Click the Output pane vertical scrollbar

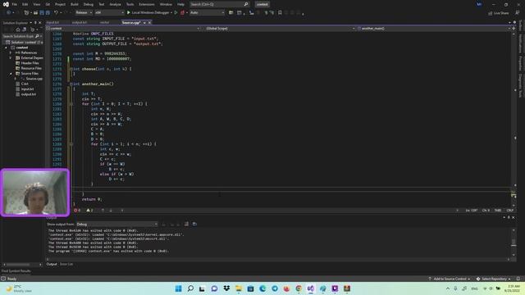click(514, 243)
